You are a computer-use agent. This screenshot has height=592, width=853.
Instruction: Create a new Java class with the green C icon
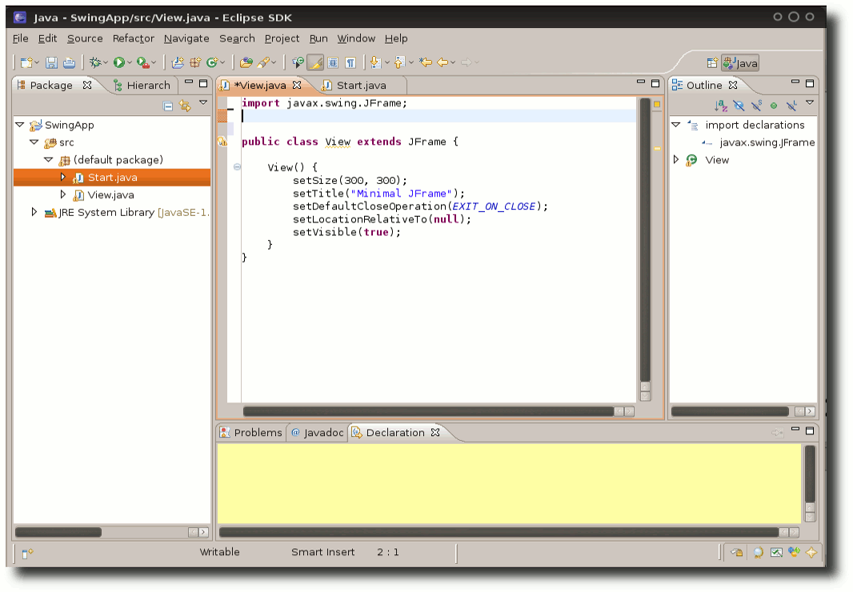click(x=212, y=62)
